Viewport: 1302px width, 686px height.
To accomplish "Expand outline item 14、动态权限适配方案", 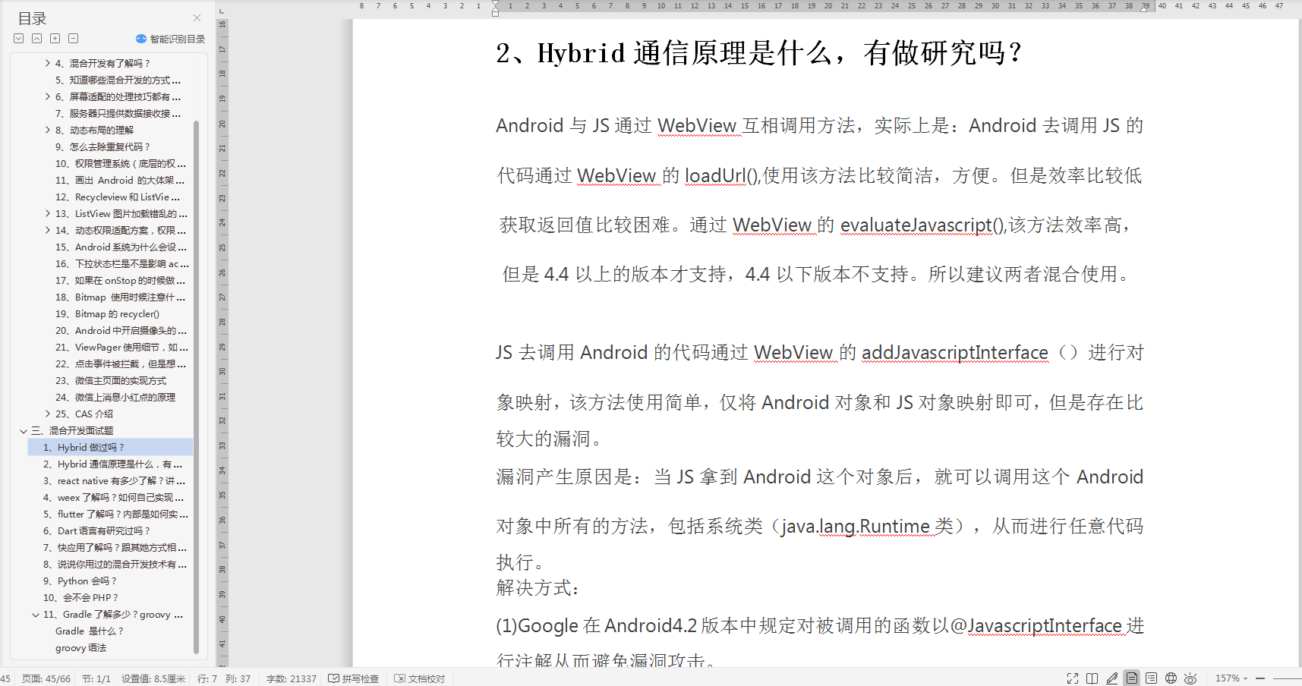I will tap(48, 231).
